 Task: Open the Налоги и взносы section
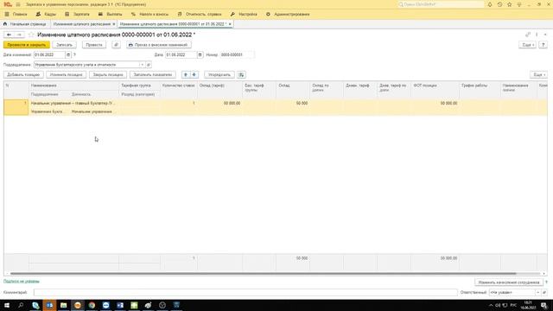coord(149,14)
